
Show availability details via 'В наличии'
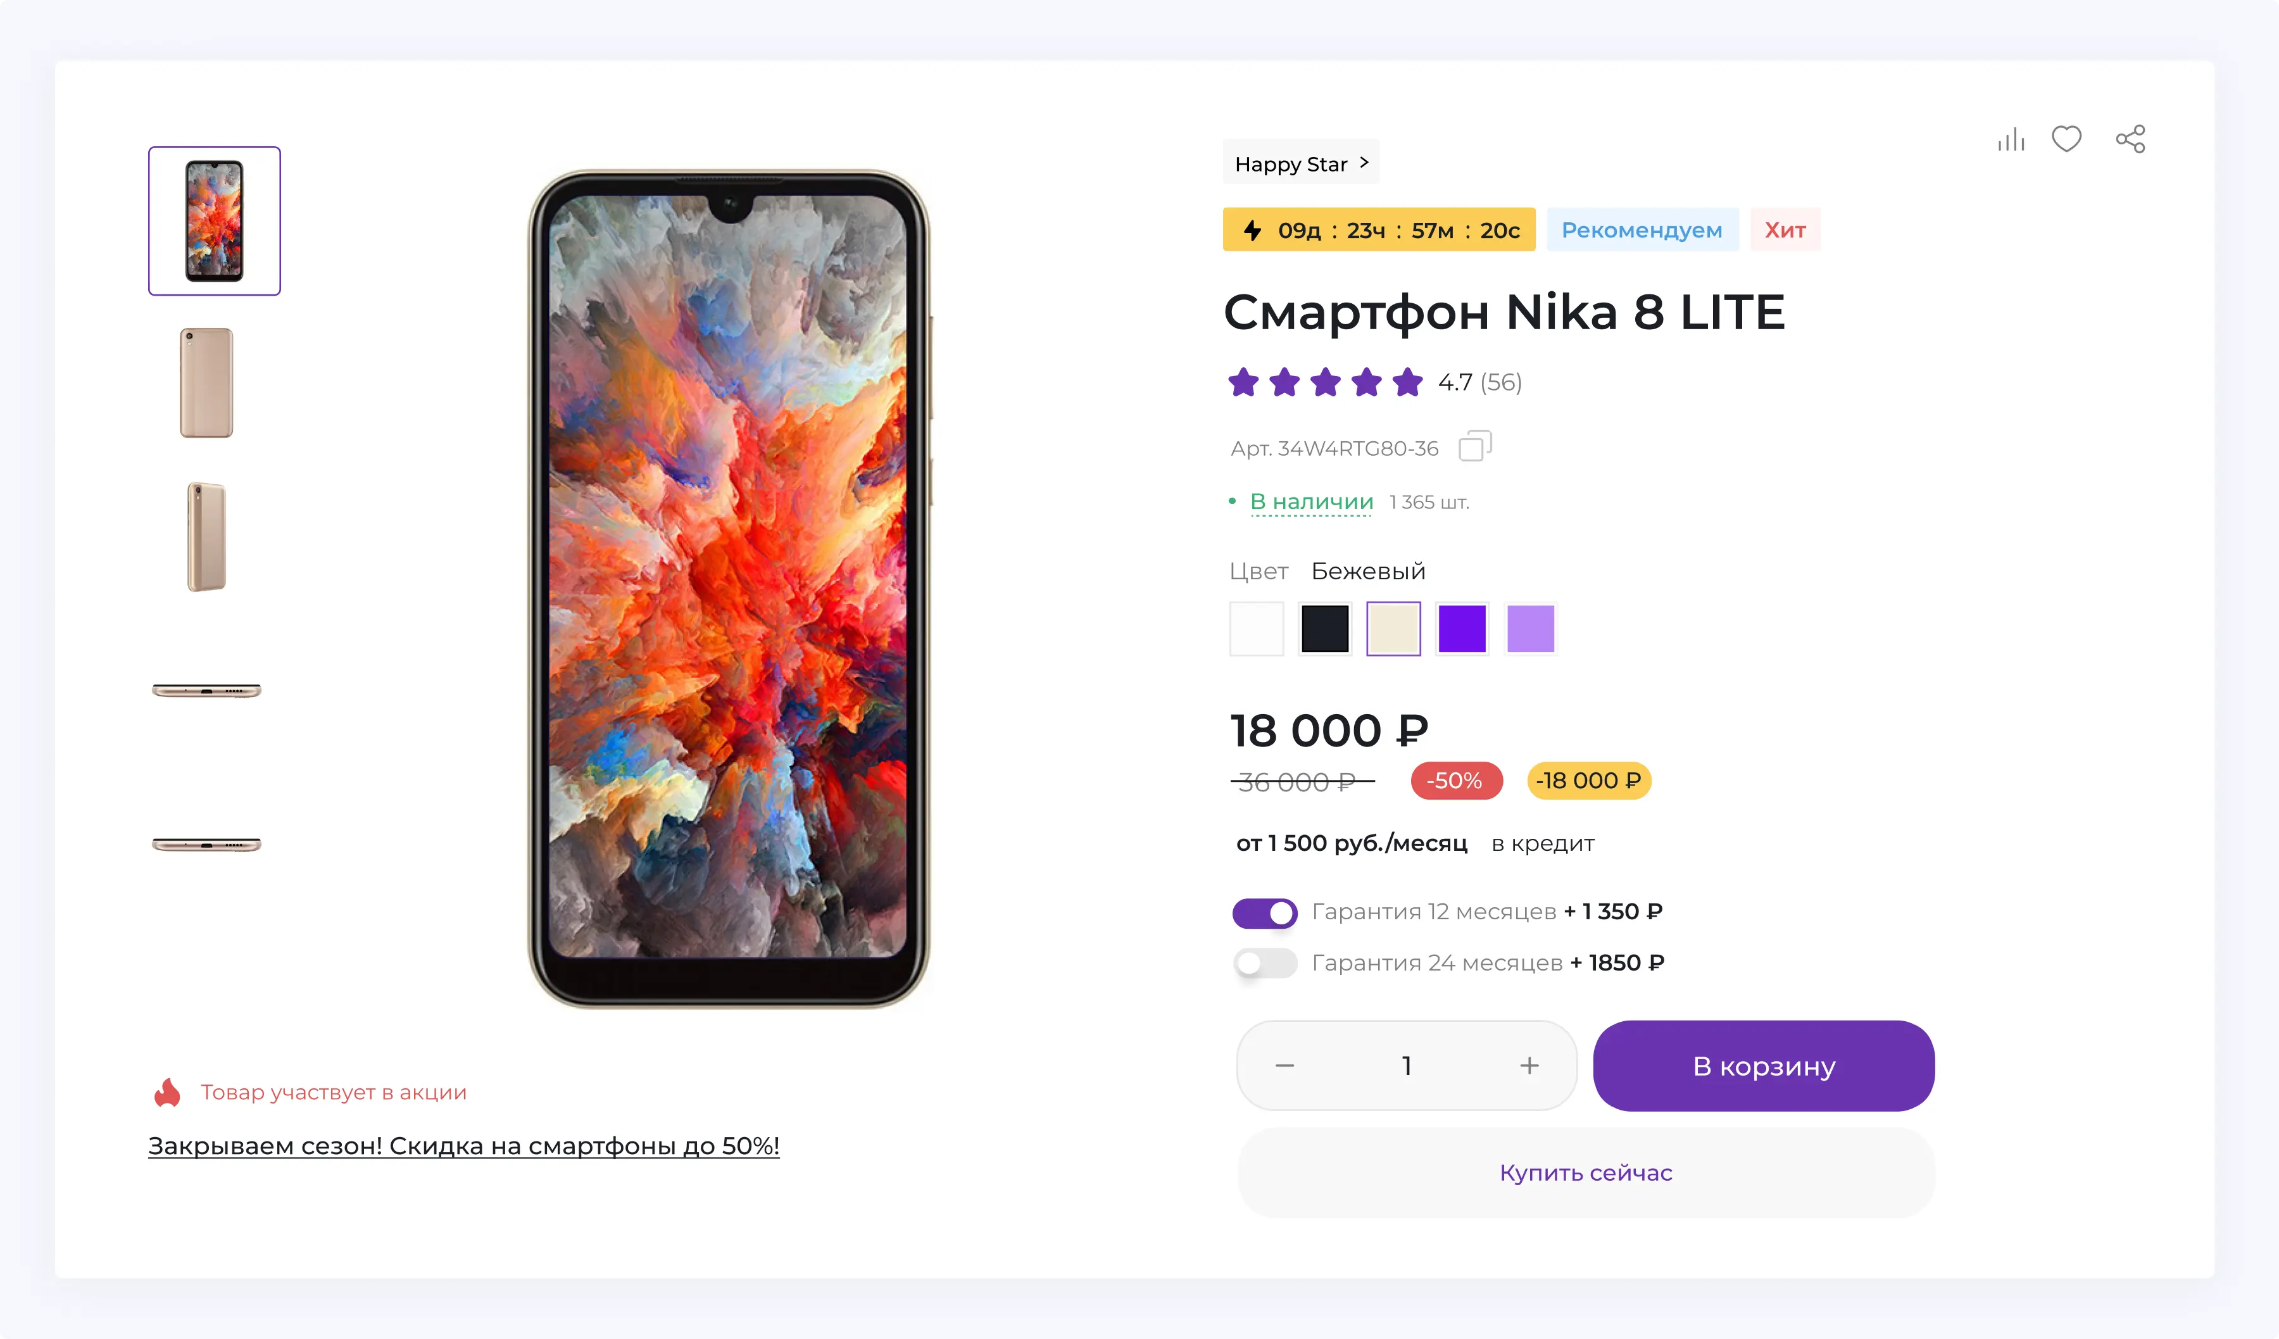pos(1311,502)
